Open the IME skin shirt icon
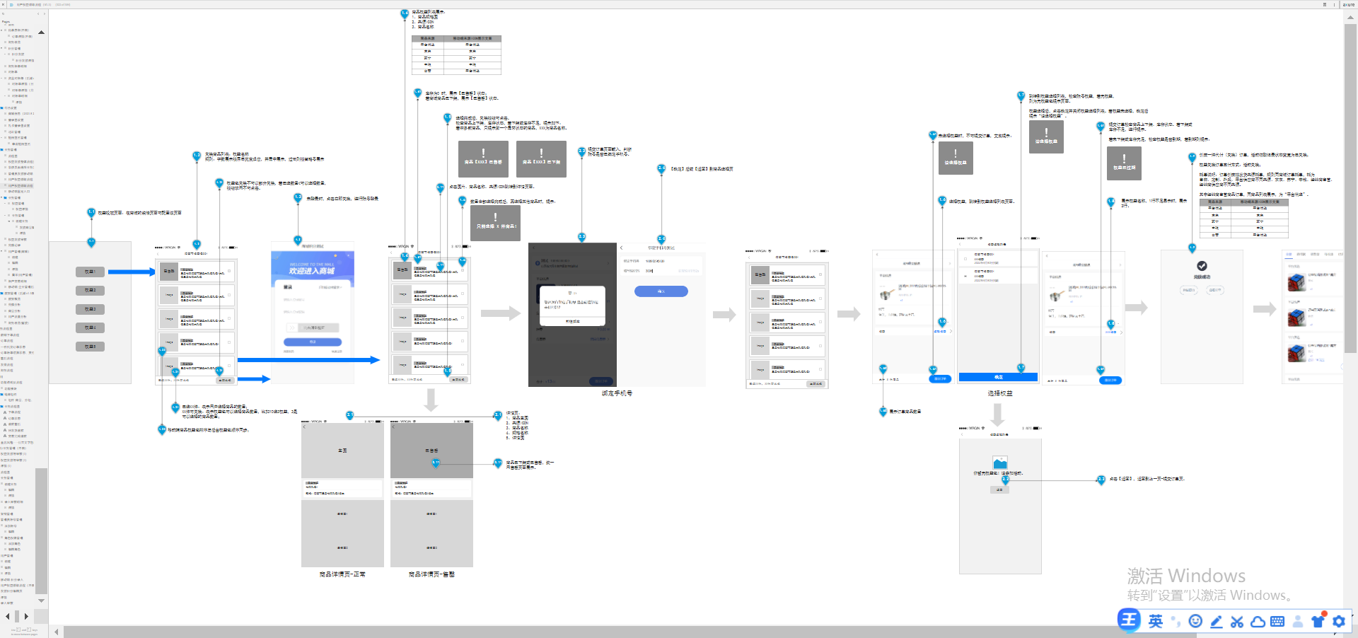 [x=1318, y=622]
